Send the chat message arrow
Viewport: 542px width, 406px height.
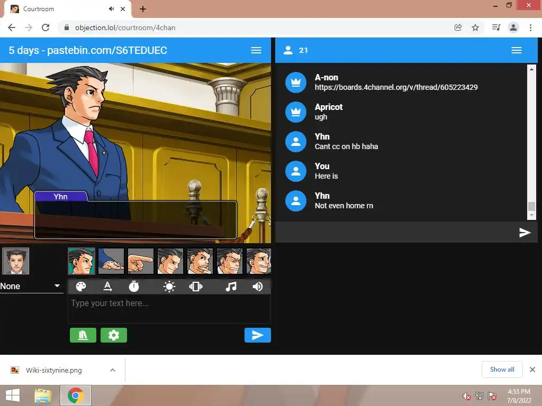click(525, 233)
